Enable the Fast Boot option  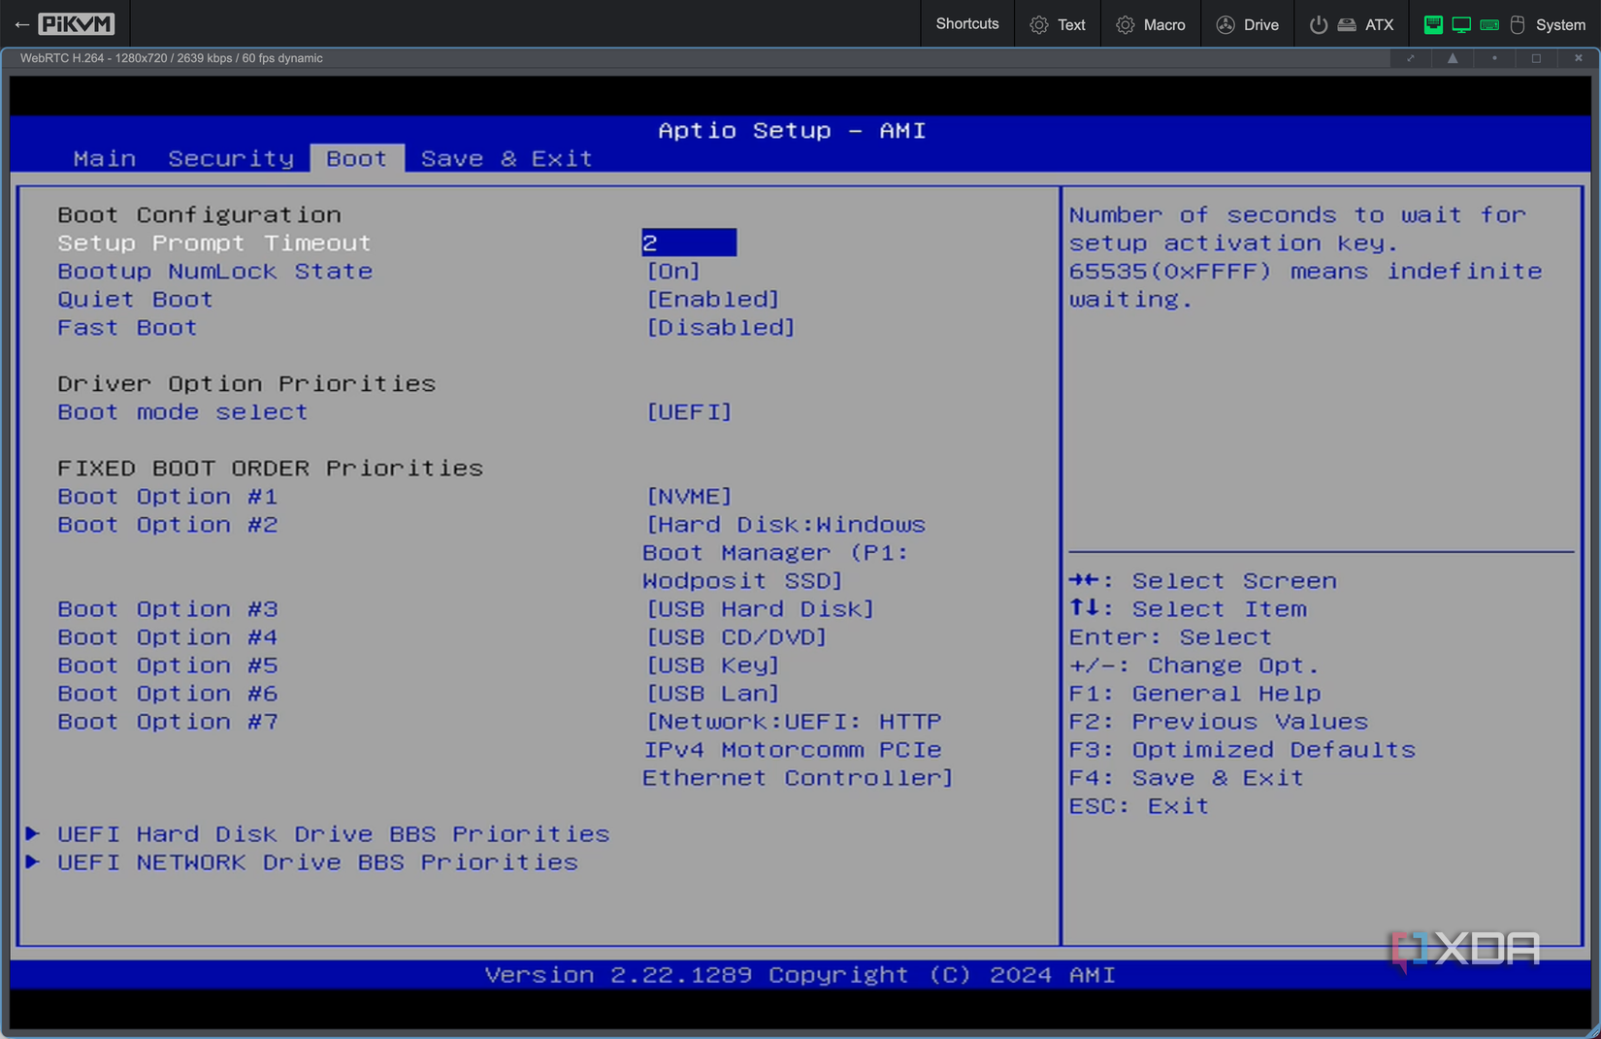(720, 327)
